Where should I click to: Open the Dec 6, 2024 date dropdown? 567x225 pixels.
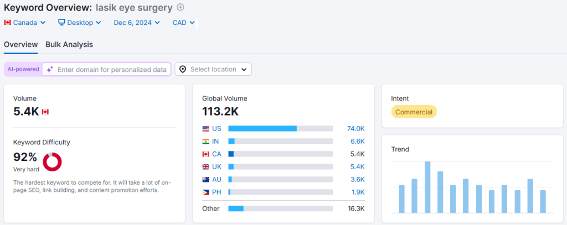(x=137, y=23)
